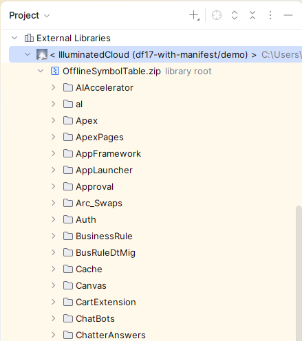Expand the ChatBots folder
The height and width of the screenshot is (341, 302).
[x=54, y=318]
